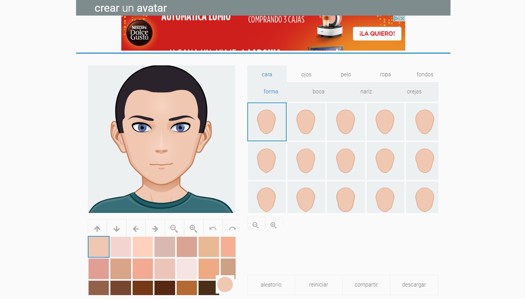
Task: Select the ropa tab
Action: 385,74
